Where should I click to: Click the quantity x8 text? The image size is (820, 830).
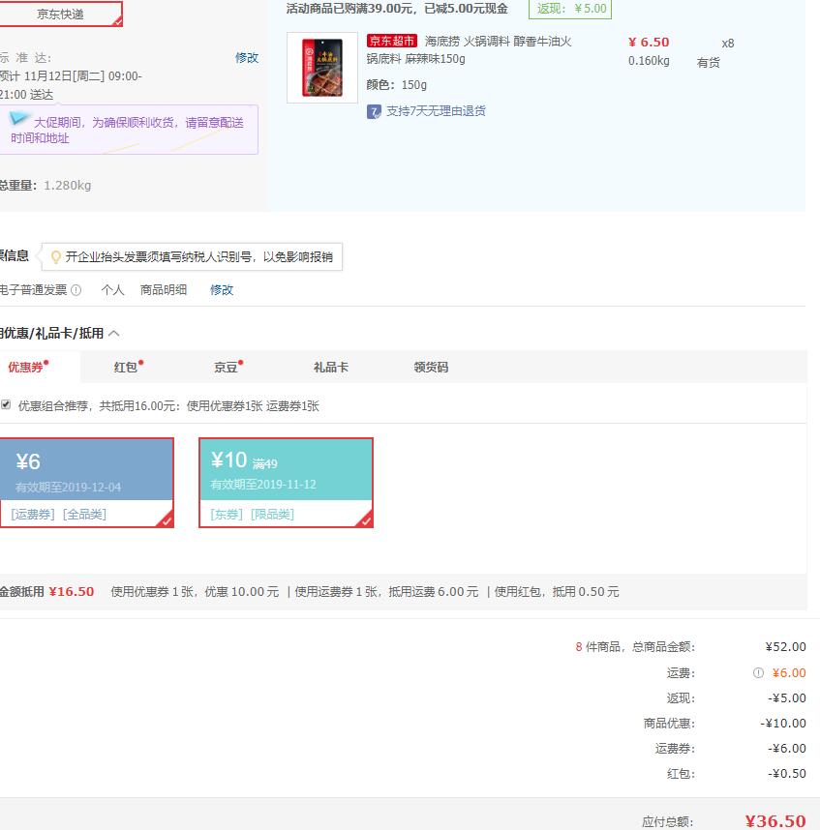(728, 44)
